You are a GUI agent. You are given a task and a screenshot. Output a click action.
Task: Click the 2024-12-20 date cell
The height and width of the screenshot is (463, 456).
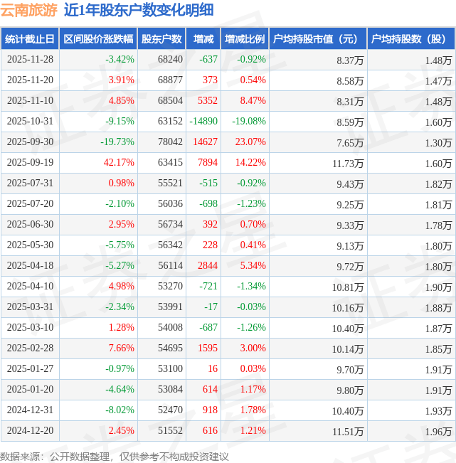[29, 430]
